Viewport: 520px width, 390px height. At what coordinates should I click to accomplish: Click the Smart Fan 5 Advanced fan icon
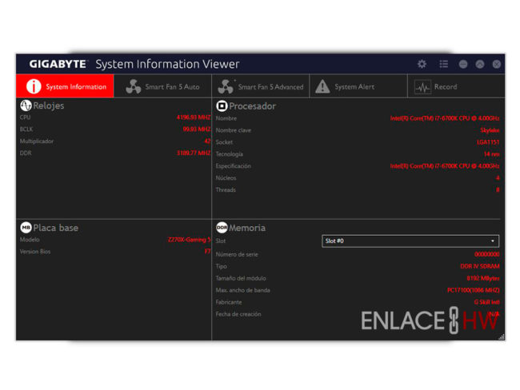coord(226,86)
